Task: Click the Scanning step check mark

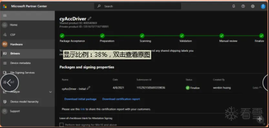Action: coord(142,36)
